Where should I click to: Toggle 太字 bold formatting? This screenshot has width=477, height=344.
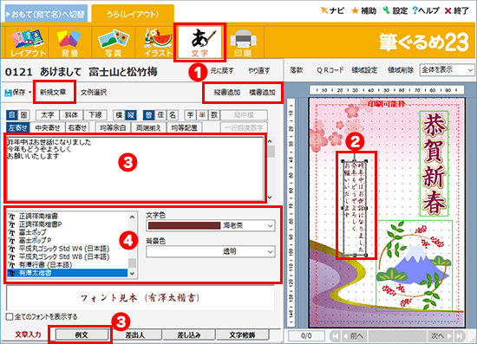coord(47,115)
